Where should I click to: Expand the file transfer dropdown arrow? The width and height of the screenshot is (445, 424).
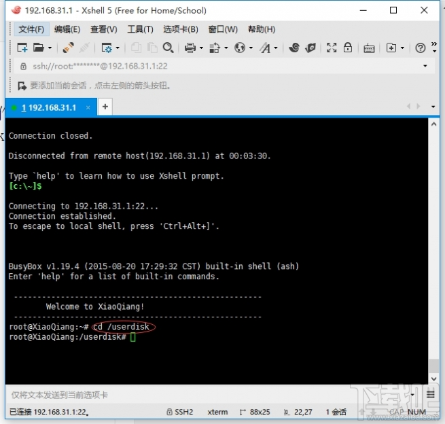coord(226,48)
